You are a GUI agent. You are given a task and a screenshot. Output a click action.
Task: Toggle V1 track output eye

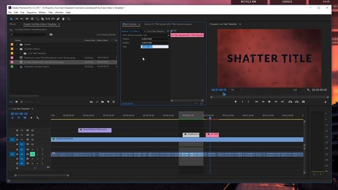(32, 144)
